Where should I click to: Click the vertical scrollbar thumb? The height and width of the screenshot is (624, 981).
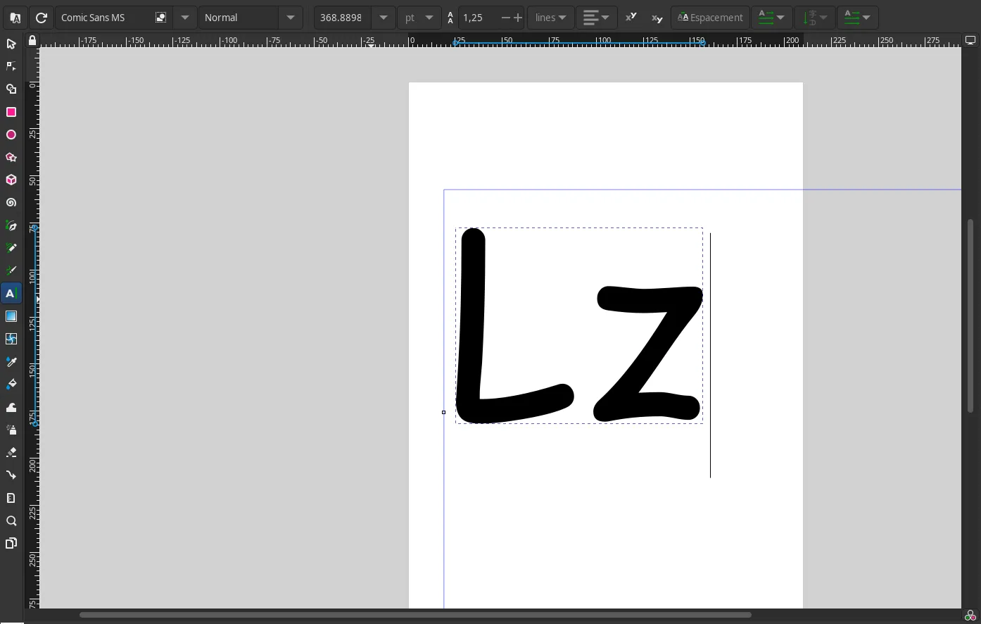pos(970,316)
